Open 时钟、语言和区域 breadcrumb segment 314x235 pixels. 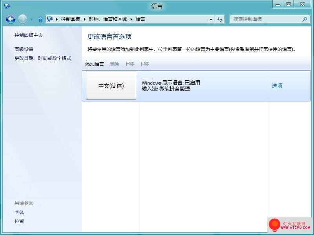108,19
